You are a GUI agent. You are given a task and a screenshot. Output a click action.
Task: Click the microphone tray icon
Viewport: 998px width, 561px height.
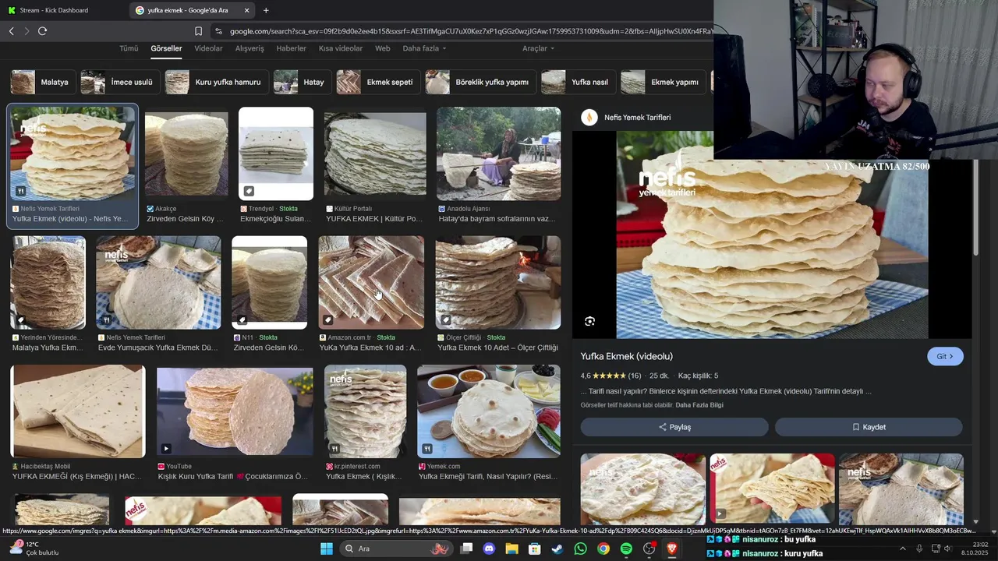click(x=919, y=549)
